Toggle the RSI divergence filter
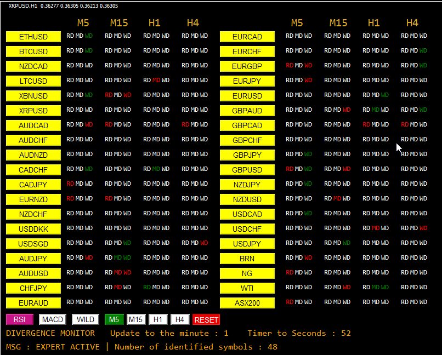 pos(20,319)
